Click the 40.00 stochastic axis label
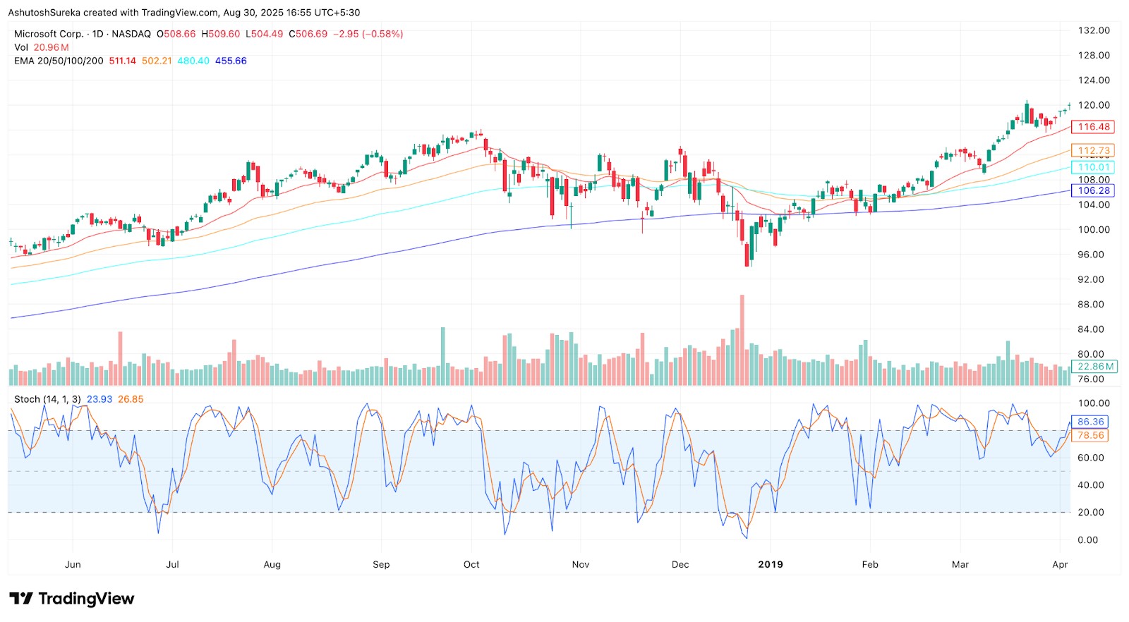 1091,485
